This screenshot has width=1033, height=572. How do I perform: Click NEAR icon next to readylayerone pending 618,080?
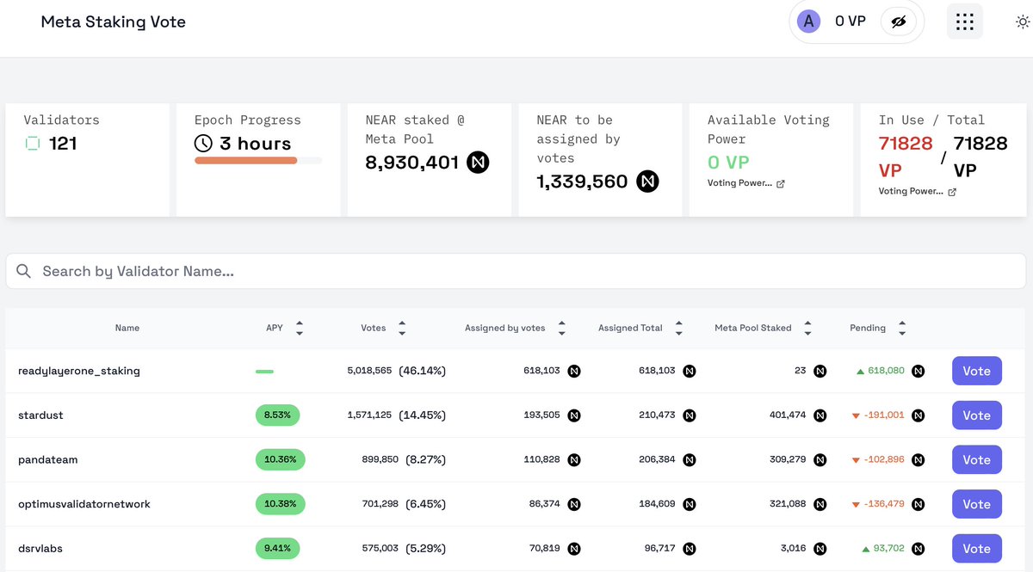pyautogui.click(x=919, y=372)
